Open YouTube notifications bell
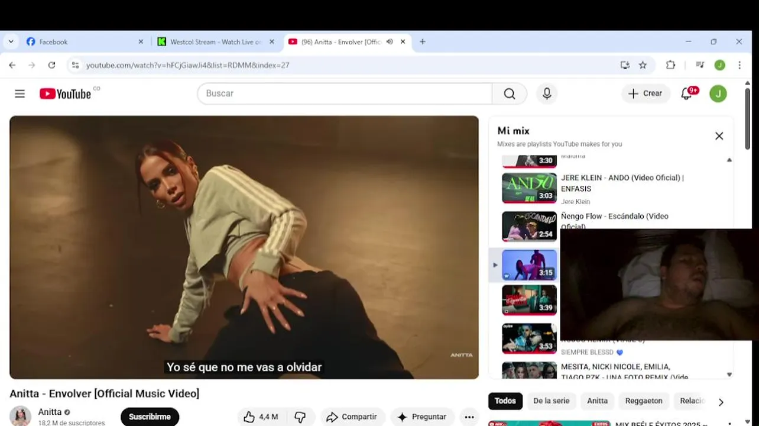 (687, 93)
